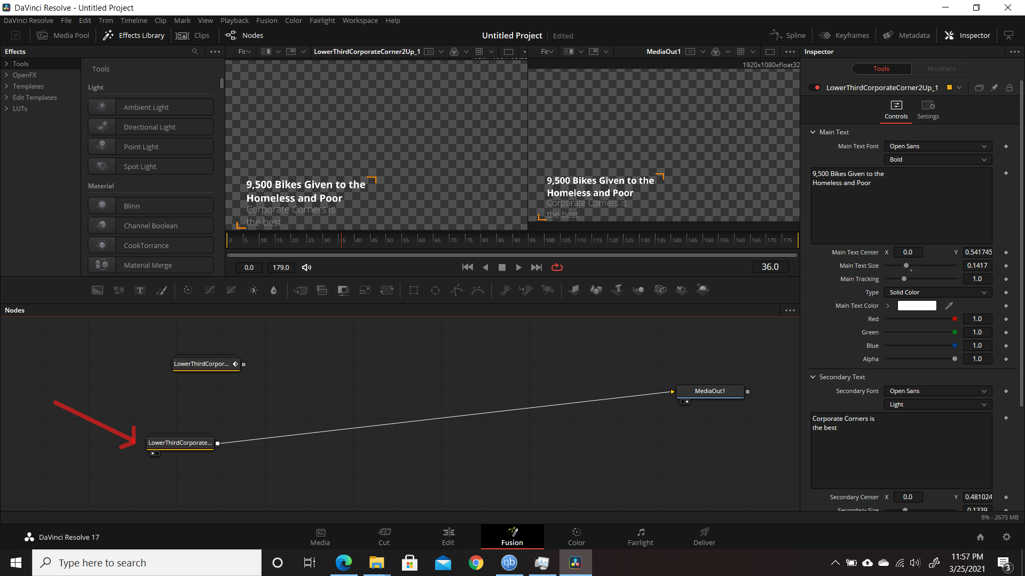Image resolution: width=1025 pixels, height=576 pixels.
Task: Add a Fast Noise node
Action: (119, 290)
